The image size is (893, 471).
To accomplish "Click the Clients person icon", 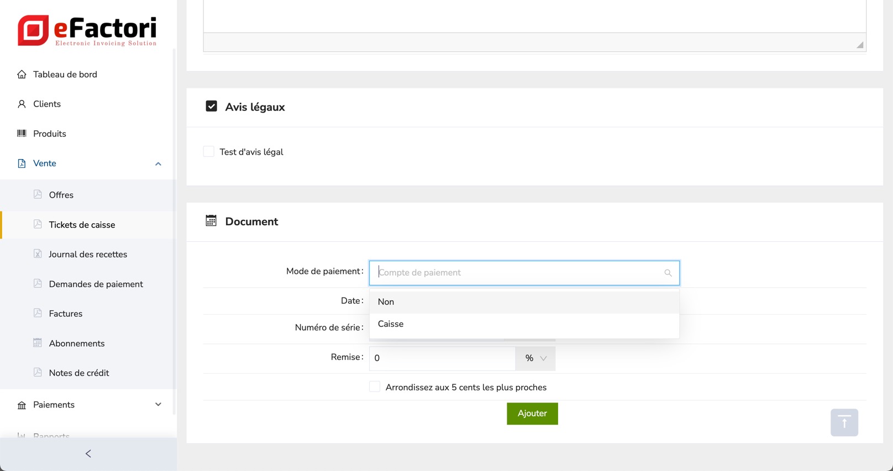I will [x=22, y=104].
